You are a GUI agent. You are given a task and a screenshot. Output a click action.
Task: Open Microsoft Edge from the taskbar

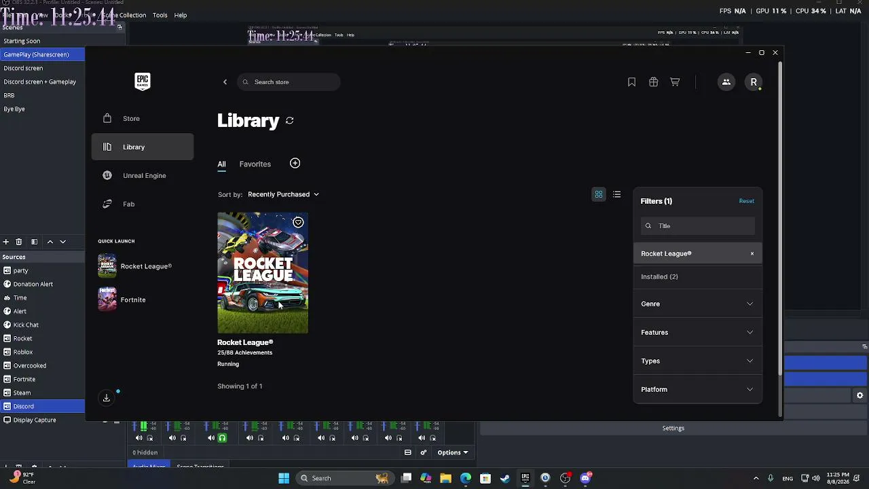coord(466,478)
